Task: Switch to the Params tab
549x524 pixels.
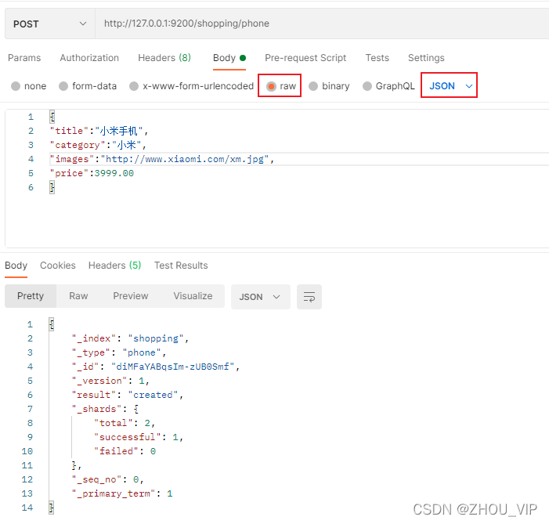Action: click(24, 58)
